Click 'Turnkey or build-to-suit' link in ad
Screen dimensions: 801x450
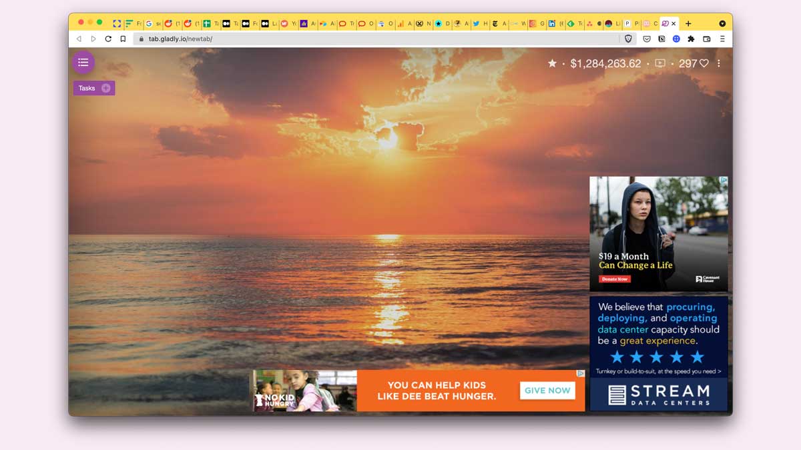pyautogui.click(x=658, y=371)
